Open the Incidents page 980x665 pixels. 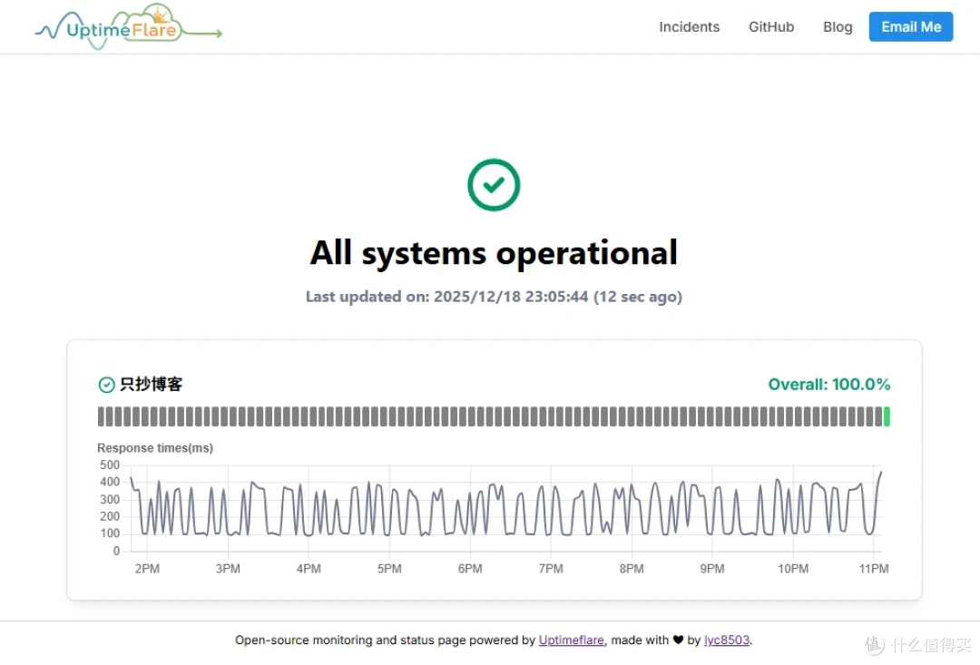coord(690,27)
